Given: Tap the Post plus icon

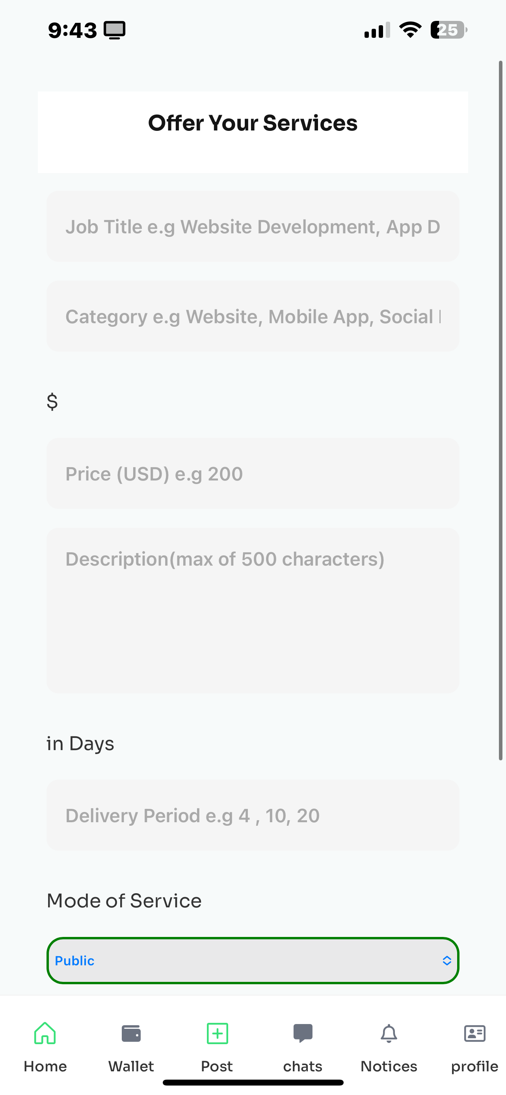Looking at the screenshot, I should 217,1034.
